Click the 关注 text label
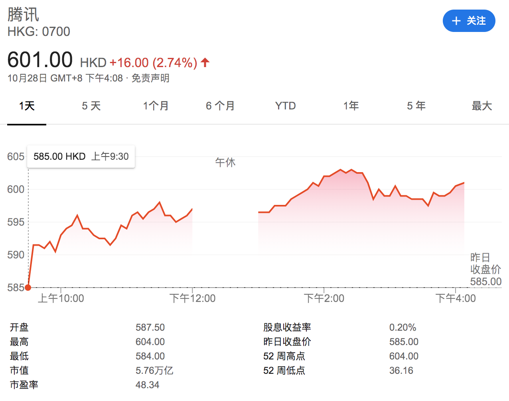509x401 pixels. tap(476, 21)
